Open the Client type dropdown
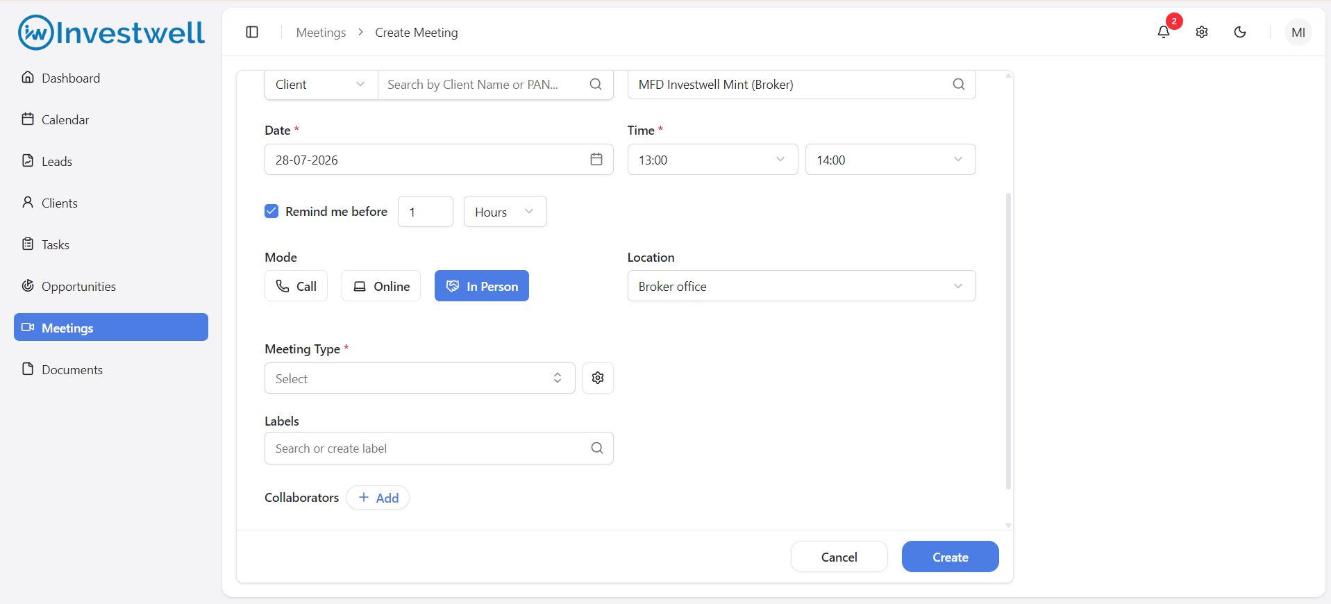 click(321, 84)
